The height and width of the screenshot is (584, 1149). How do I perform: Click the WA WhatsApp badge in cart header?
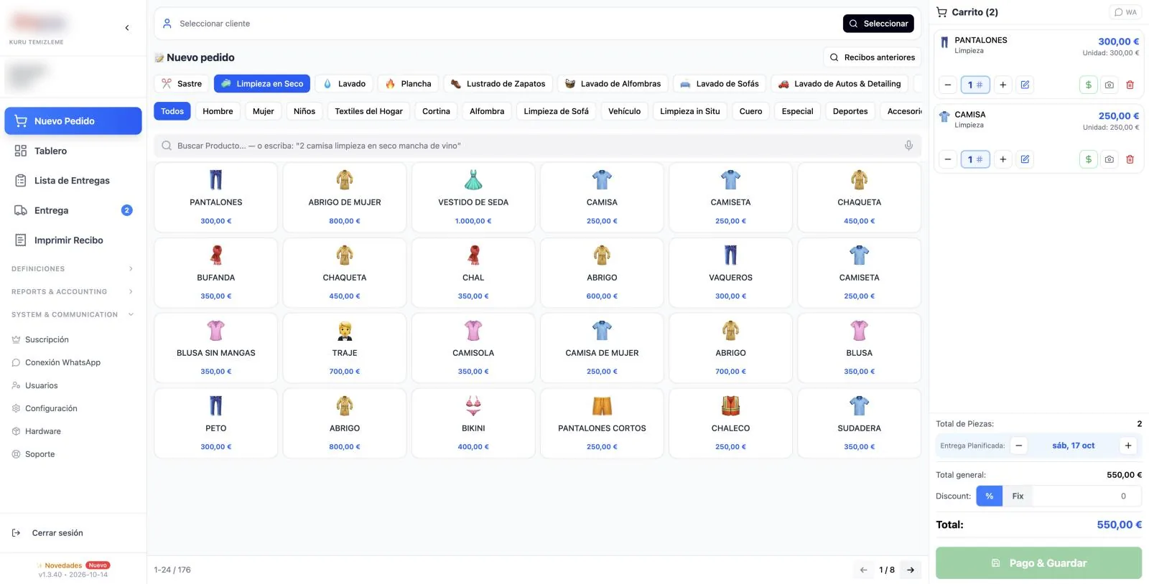(1125, 12)
